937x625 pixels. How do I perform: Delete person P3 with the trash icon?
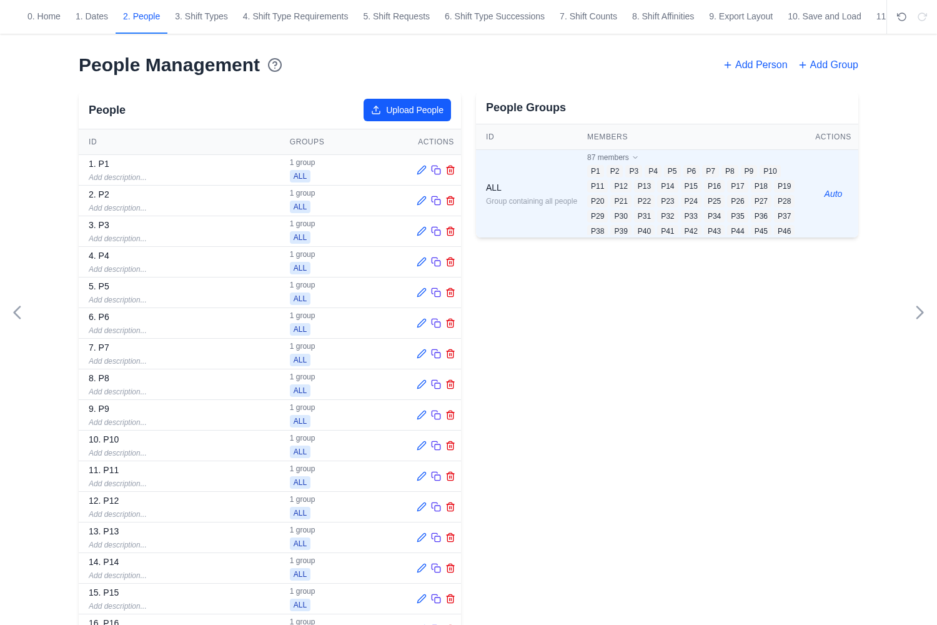(450, 231)
